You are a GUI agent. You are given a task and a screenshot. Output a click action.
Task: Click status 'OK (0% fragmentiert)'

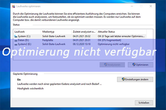tap(109, 40)
